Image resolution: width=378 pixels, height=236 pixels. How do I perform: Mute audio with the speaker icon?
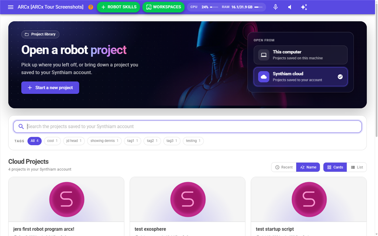coord(290,7)
